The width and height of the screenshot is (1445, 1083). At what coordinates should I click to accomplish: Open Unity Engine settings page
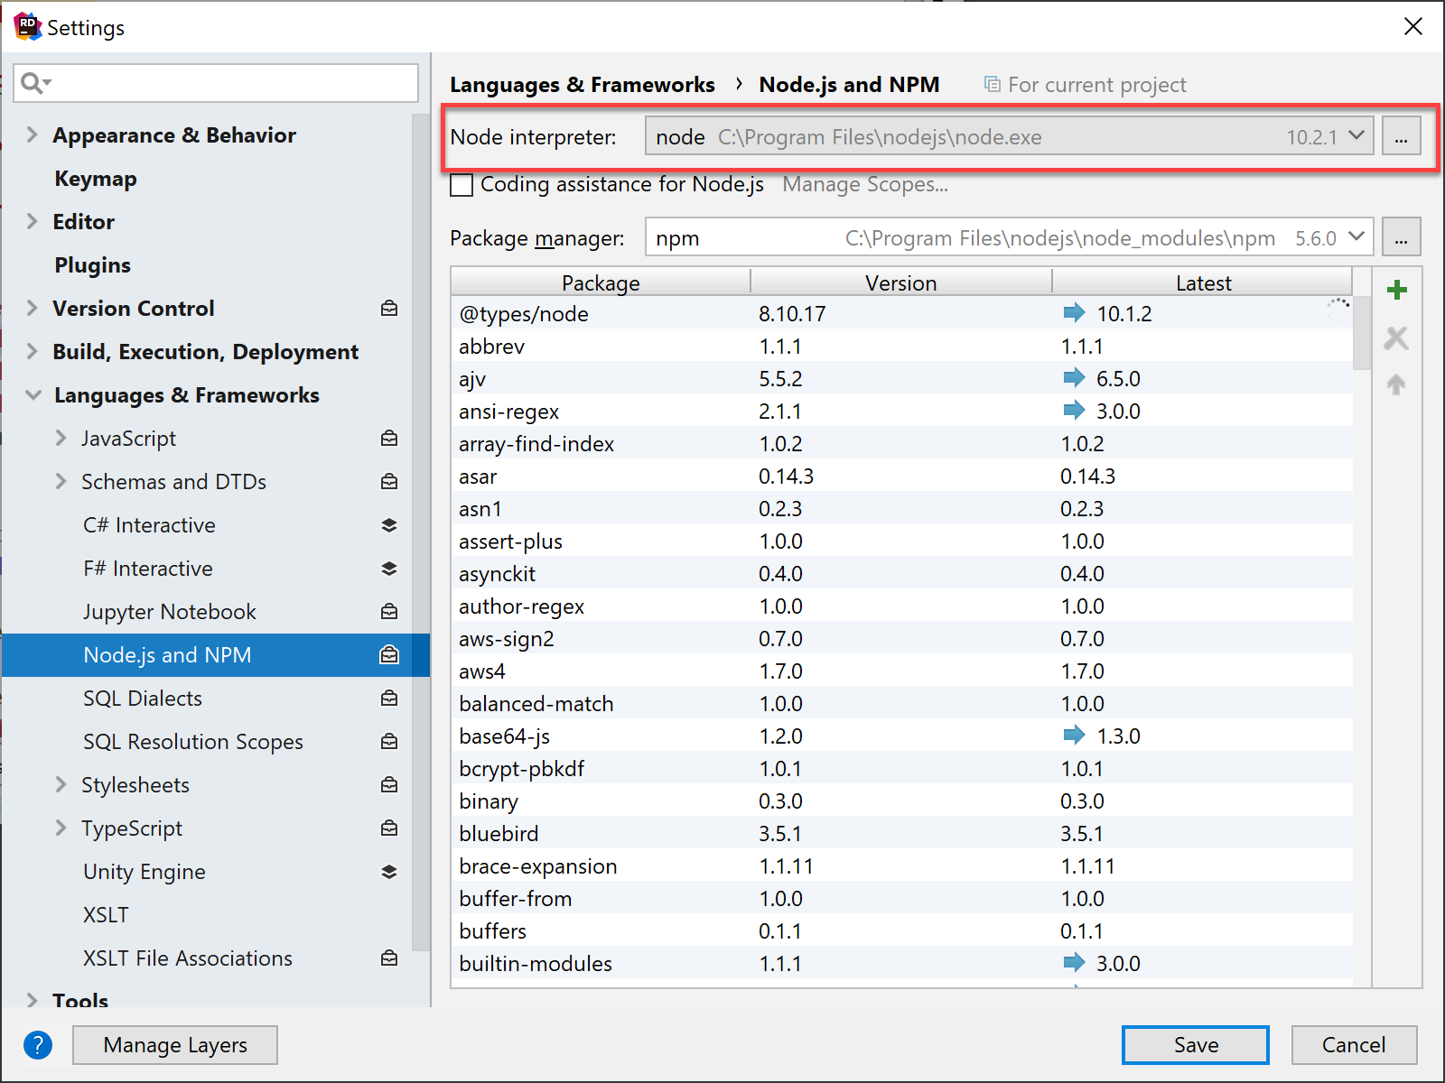pos(144,872)
